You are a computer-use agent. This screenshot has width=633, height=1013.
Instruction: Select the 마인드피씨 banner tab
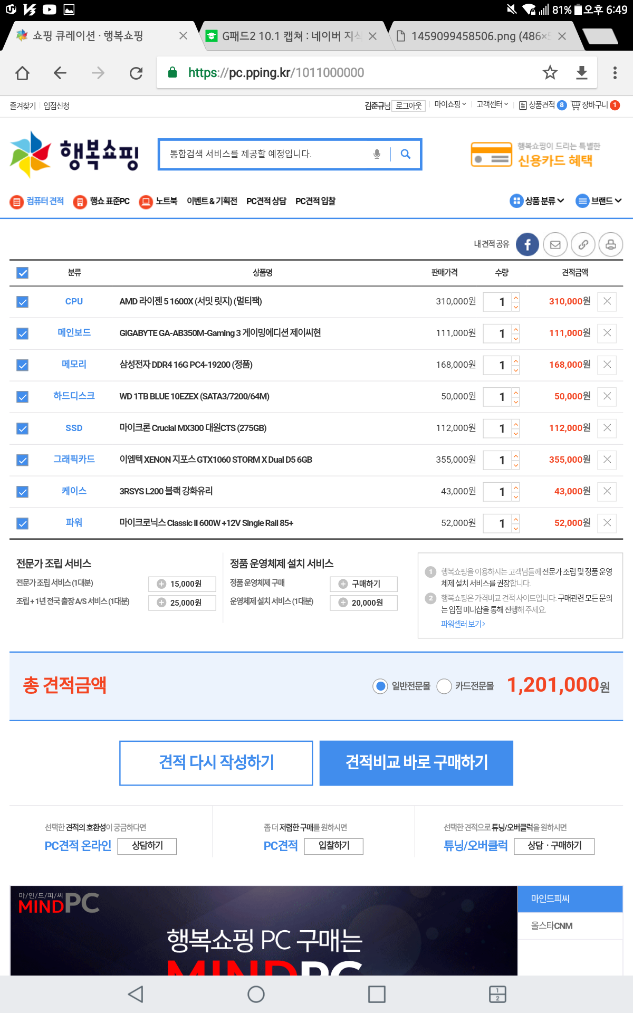tap(570, 899)
